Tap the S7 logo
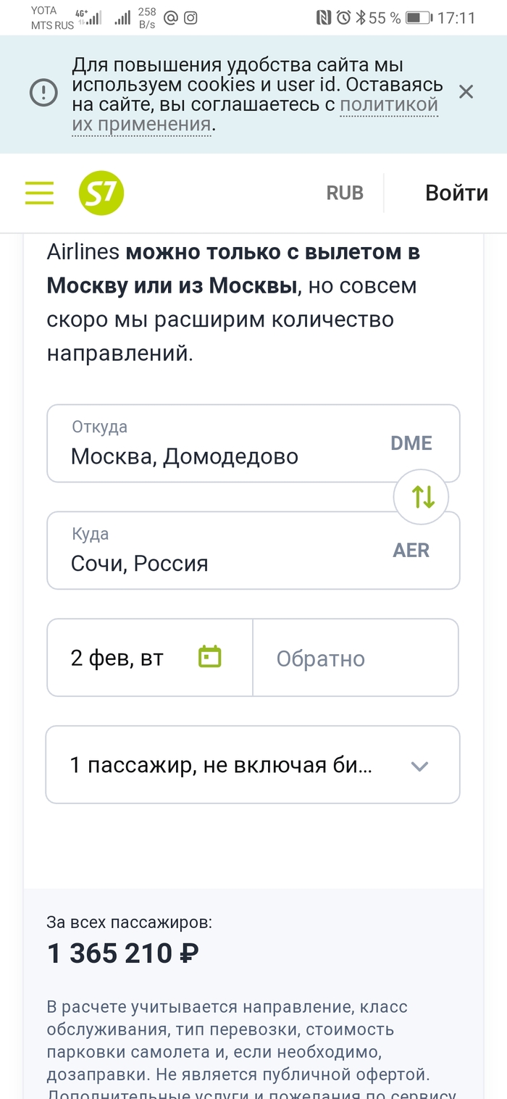The image size is (507, 1099). point(101,193)
